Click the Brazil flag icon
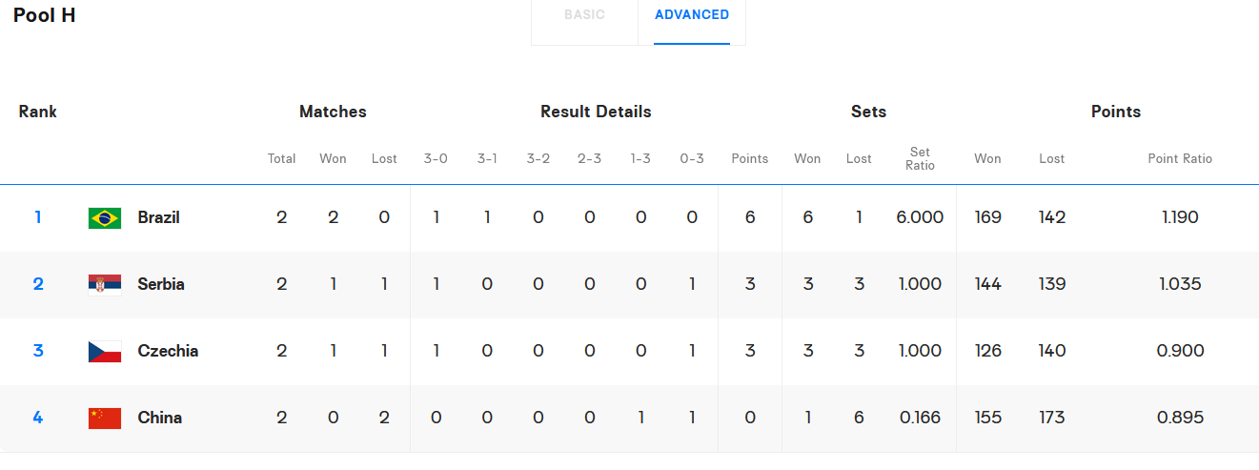Screen dimensions: 1259x470 coord(104,217)
